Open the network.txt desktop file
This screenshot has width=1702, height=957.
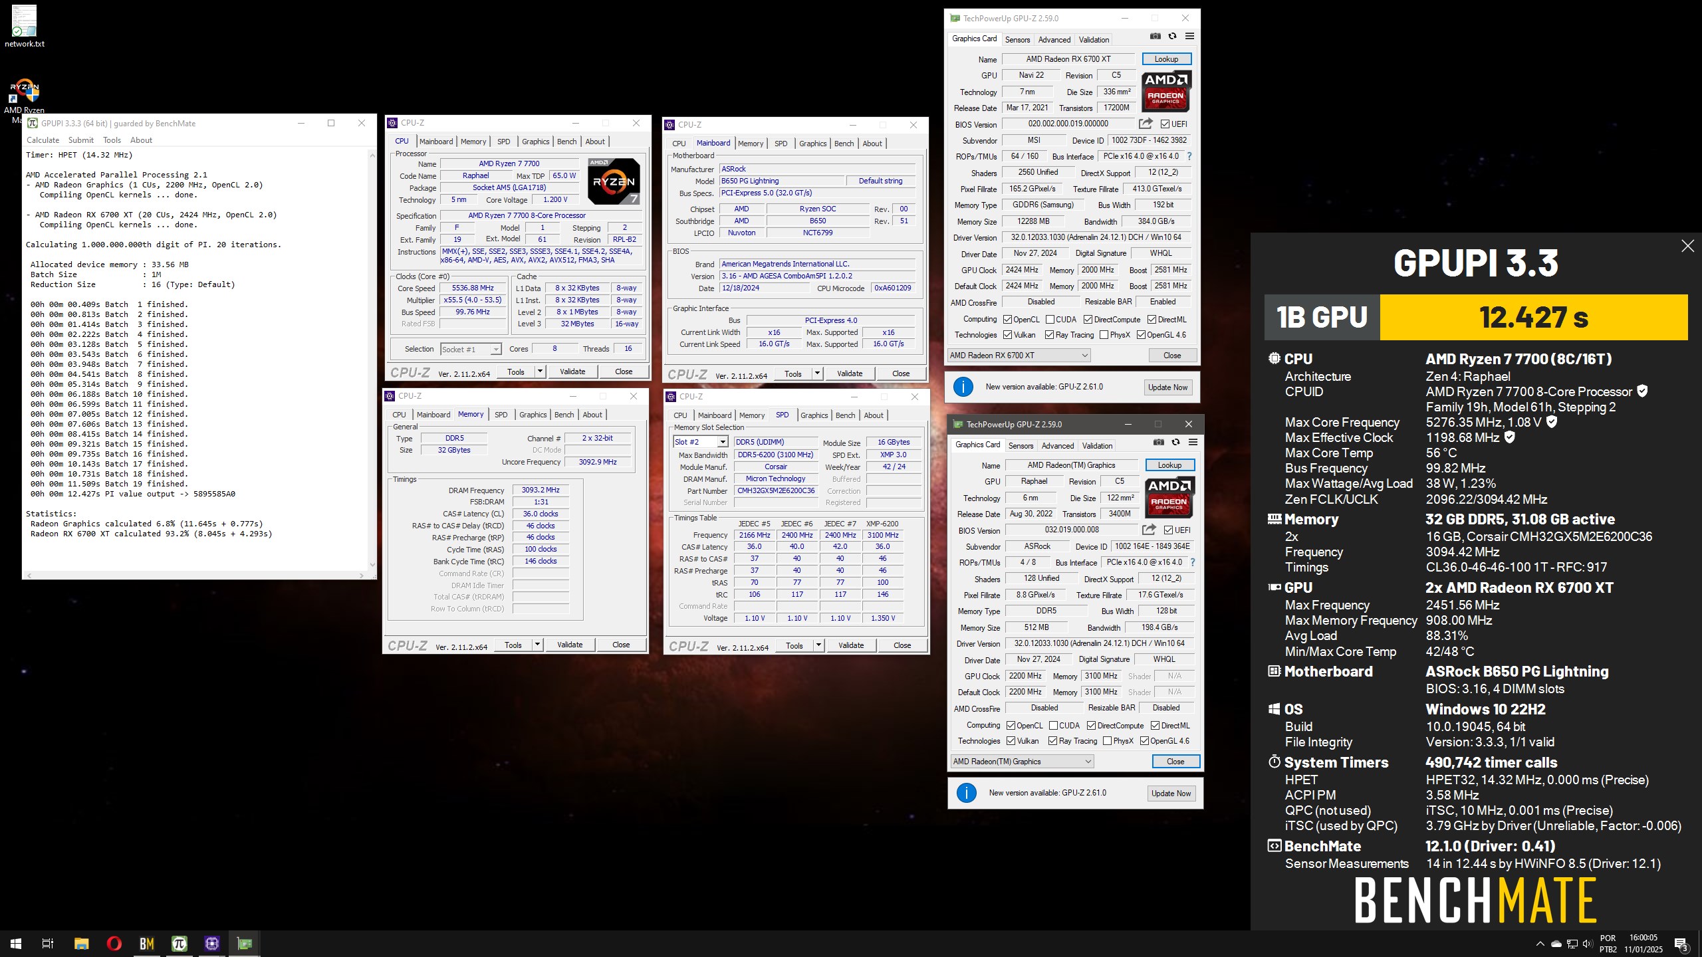point(25,27)
